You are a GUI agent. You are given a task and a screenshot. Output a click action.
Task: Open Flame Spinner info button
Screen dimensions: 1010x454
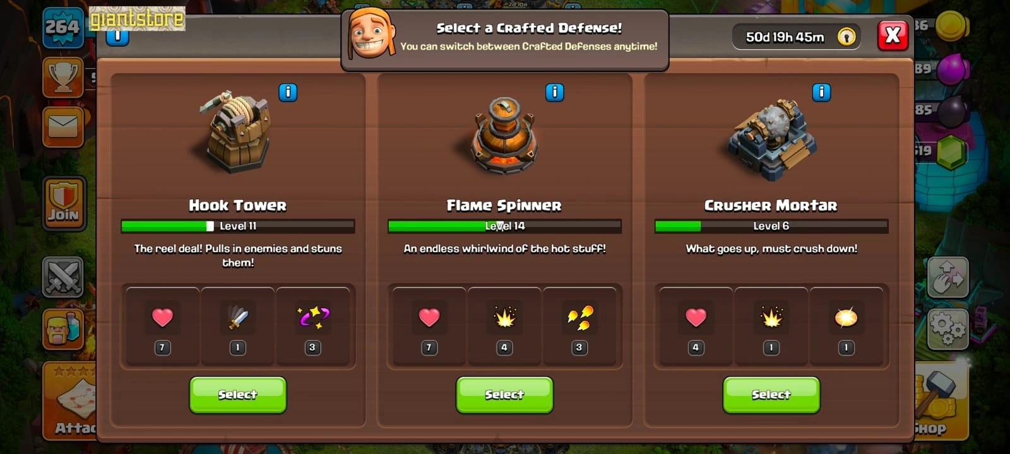click(554, 93)
